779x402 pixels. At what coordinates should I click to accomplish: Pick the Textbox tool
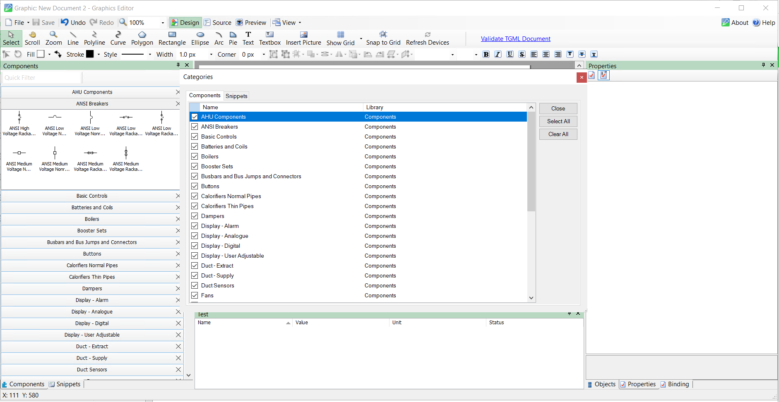[x=269, y=38]
